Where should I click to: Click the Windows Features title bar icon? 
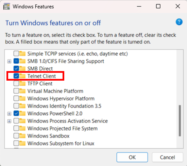point(6,6)
